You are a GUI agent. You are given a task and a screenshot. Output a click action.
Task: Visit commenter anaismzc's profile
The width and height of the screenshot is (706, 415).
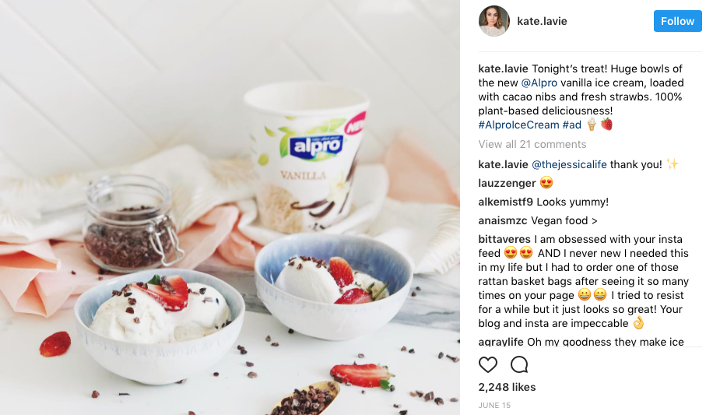[x=503, y=221]
